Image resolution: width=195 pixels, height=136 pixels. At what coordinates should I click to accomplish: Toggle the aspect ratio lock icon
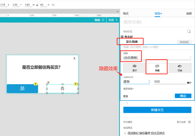click(37, 5)
